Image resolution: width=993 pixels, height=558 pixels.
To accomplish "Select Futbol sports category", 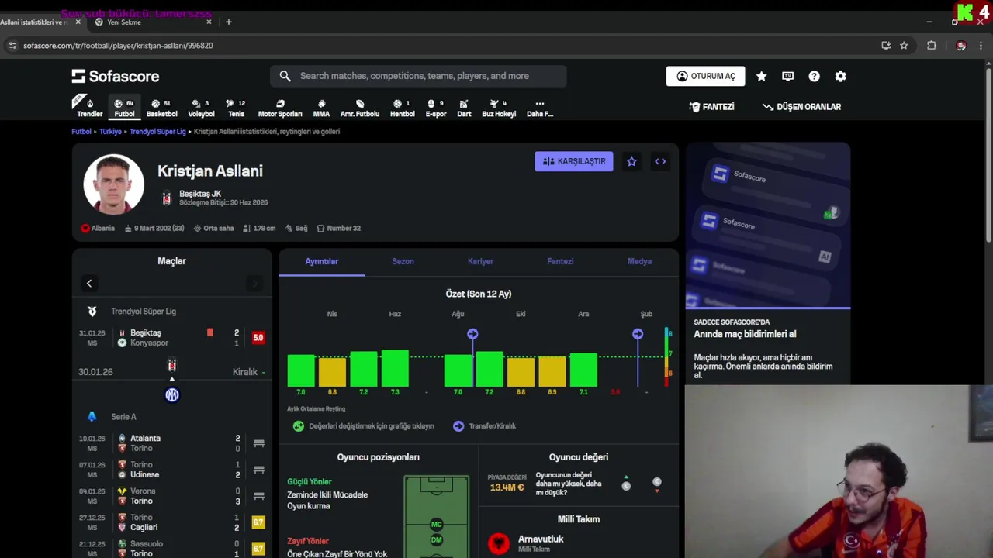I will coord(124,108).
